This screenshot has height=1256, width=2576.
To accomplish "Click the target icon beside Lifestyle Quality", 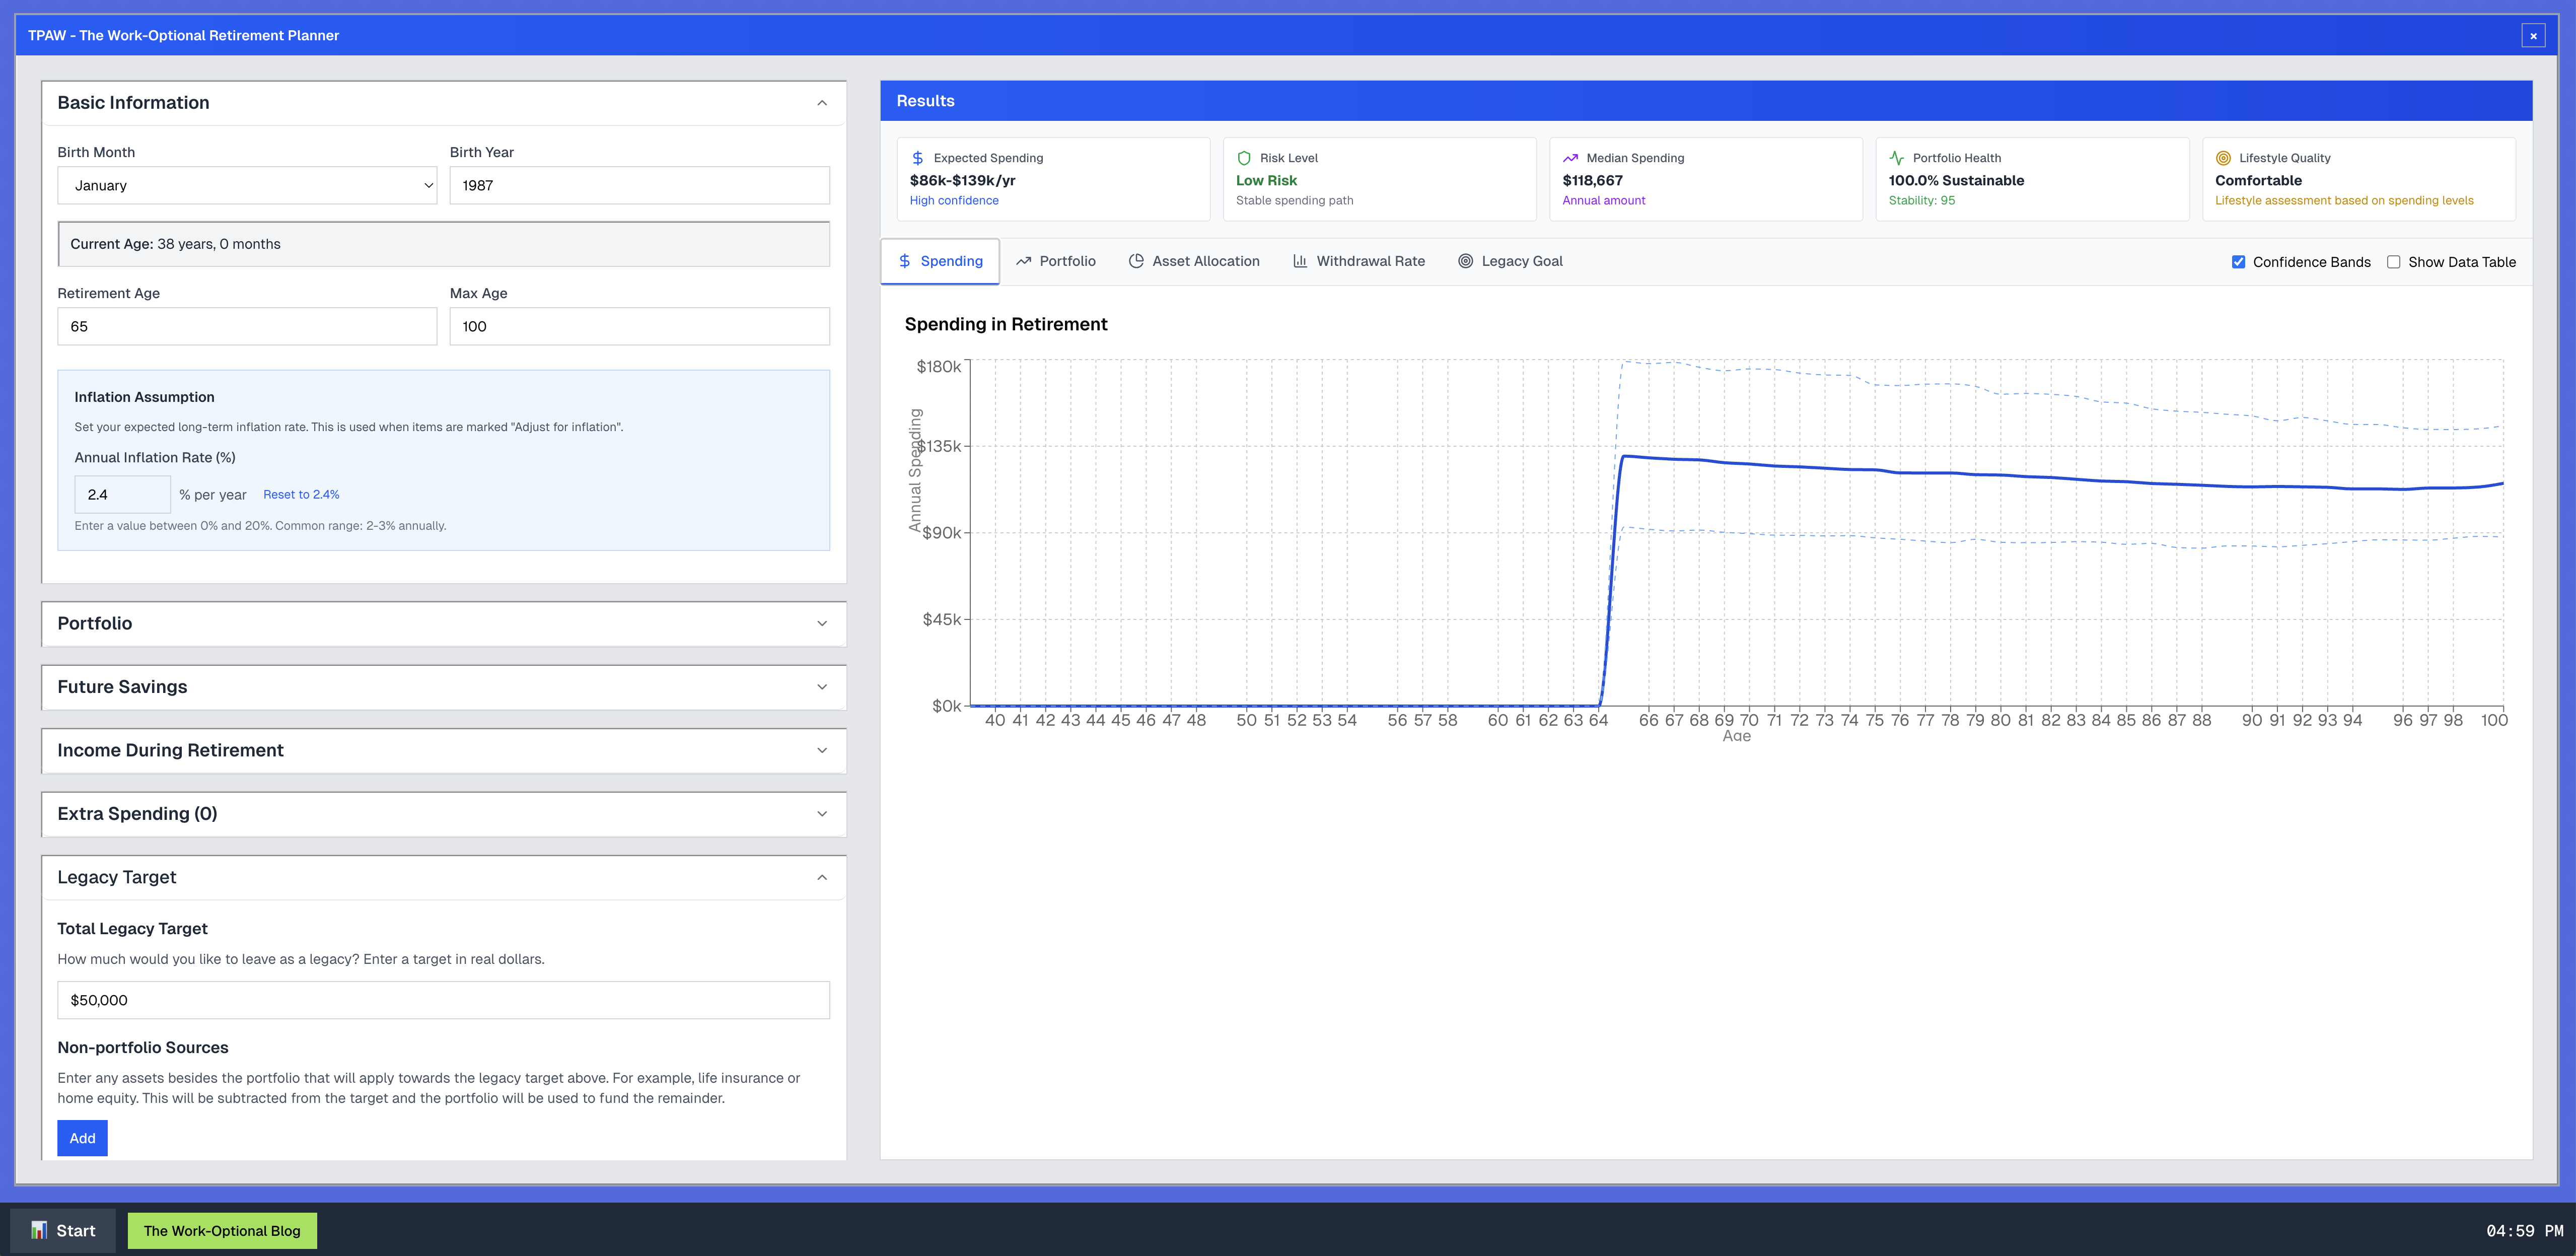I will point(2223,158).
